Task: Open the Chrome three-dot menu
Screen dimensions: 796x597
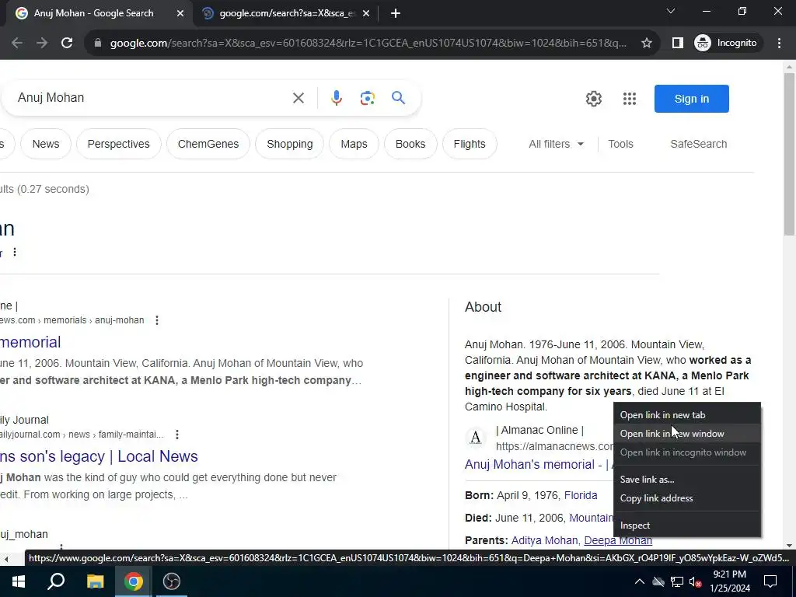Action: (x=779, y=44)
